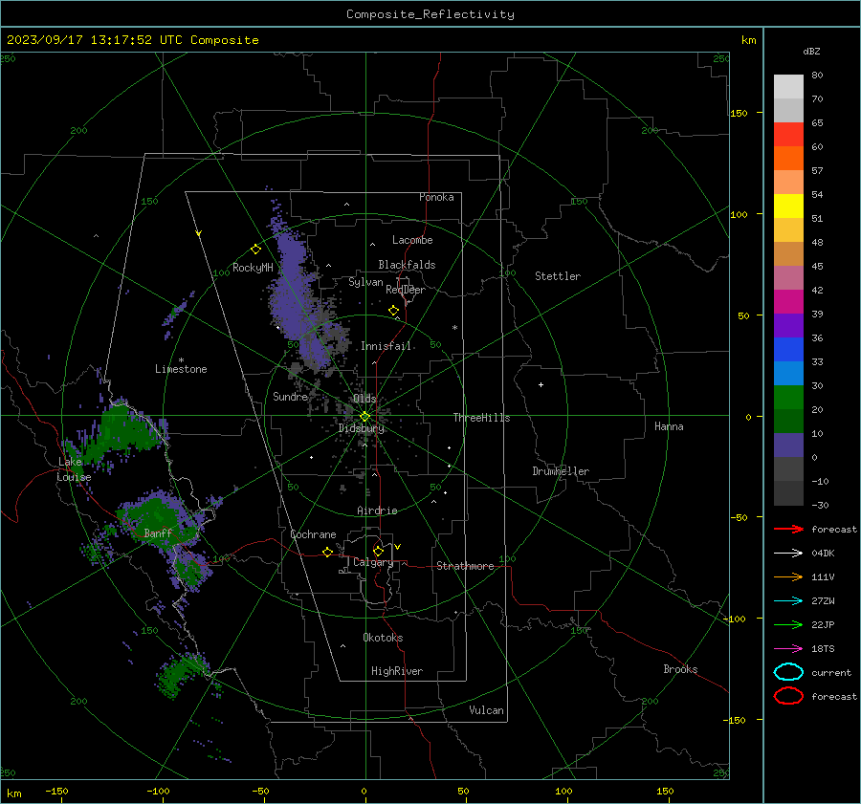Click the Vulcan town label
Screen dimensions: 861x804
[487, 710]
